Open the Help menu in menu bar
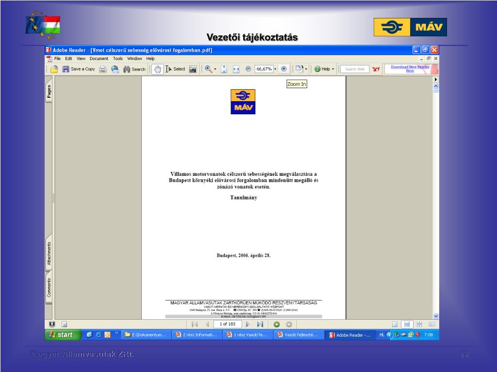 click(x=150, y=59)
